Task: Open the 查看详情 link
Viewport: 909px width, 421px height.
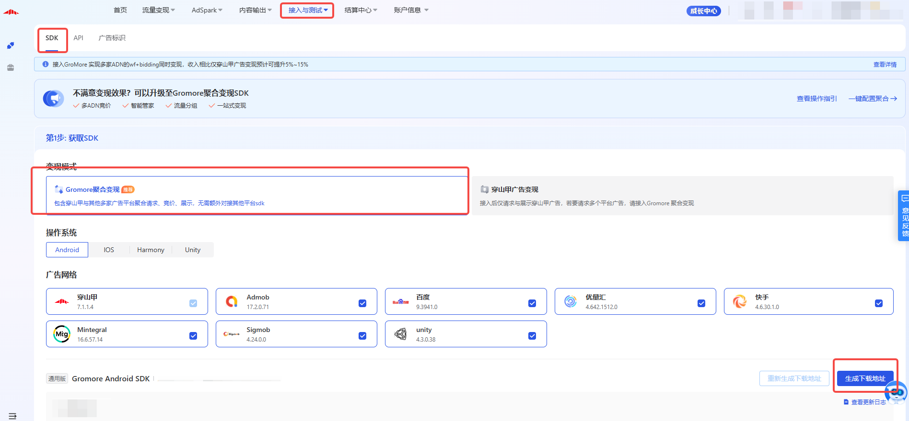Action: point(885,65)
